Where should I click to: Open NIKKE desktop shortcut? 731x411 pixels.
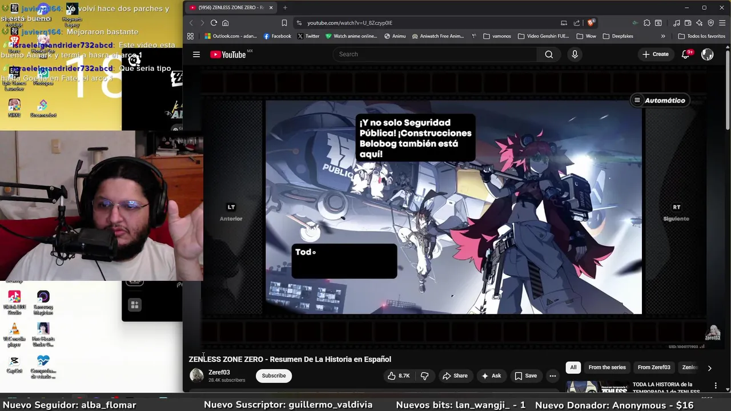click(14, 108)
